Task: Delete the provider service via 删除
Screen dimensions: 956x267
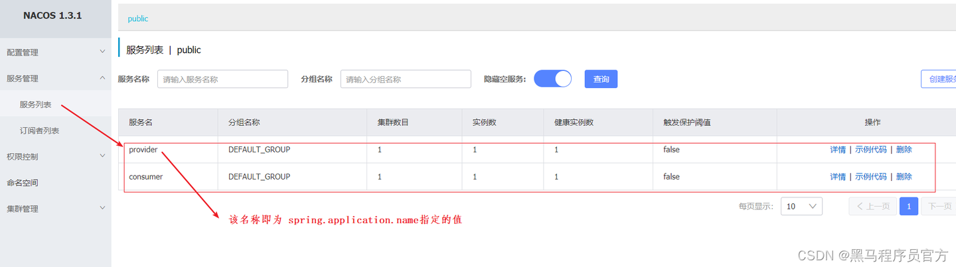Action: coord(904,150)
